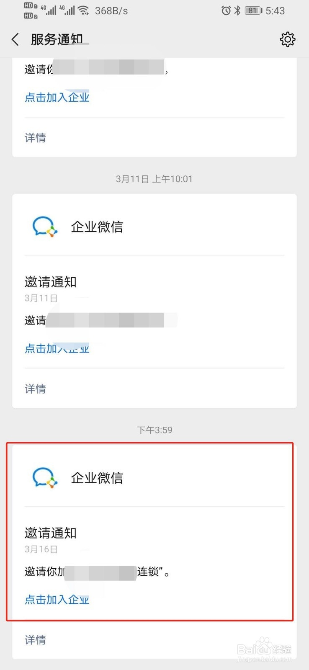
Task: Open 详情 at the bottom card
Action: point(35,640)
